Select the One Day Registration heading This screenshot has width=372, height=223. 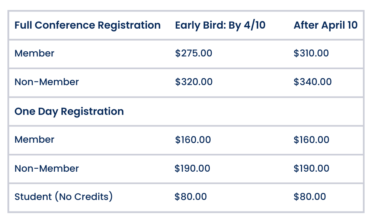[69, 111]
